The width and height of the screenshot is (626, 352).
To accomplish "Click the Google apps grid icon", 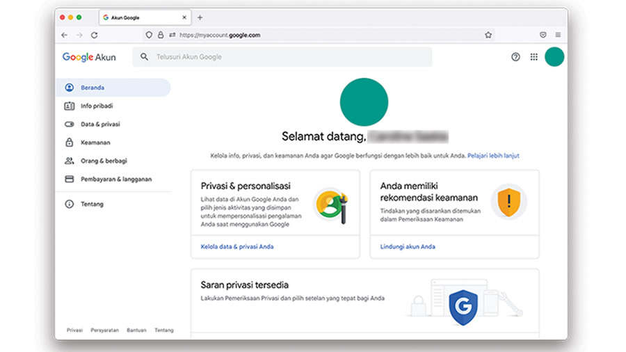I will coord(533,57).
